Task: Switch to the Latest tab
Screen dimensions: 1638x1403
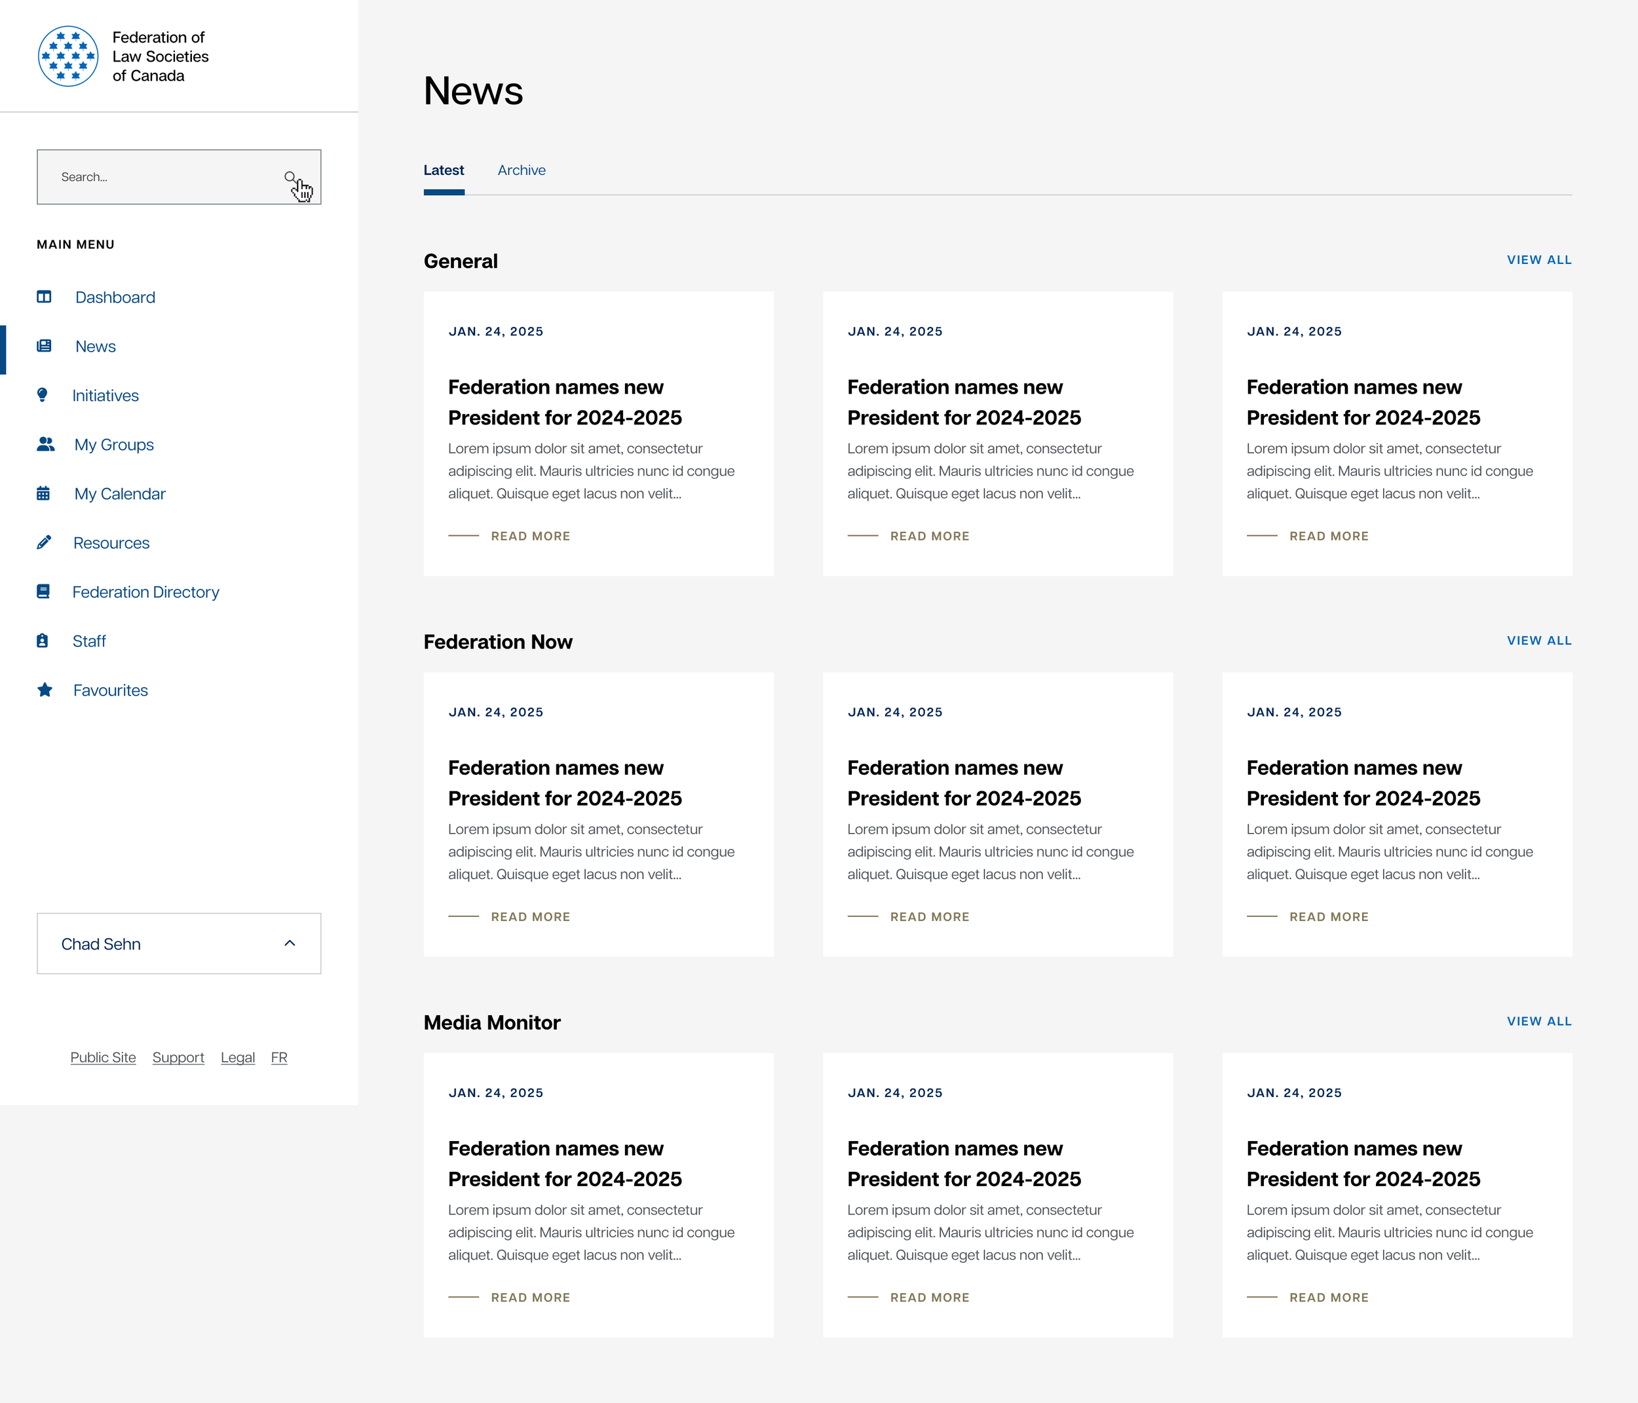Action: point(444,170)
